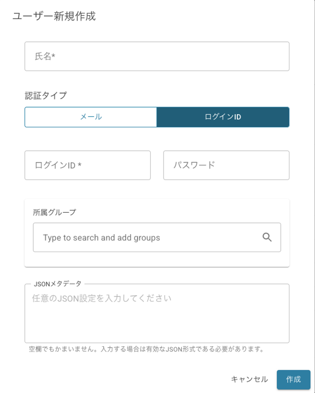Click into the ログインID text field

88,165
